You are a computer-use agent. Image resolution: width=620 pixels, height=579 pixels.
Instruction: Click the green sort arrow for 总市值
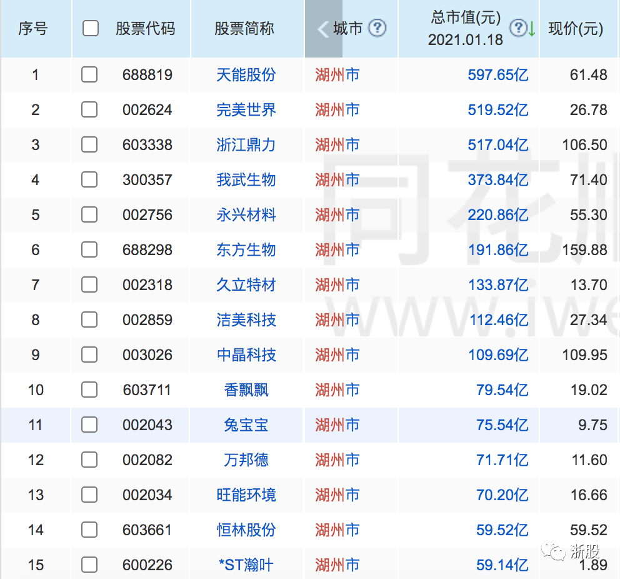[532, 29]
